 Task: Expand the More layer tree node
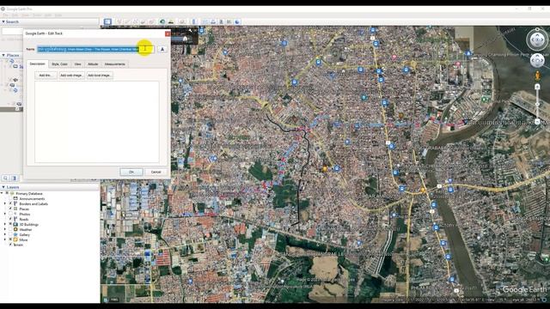pyautogui.click(x=5, y=240)
